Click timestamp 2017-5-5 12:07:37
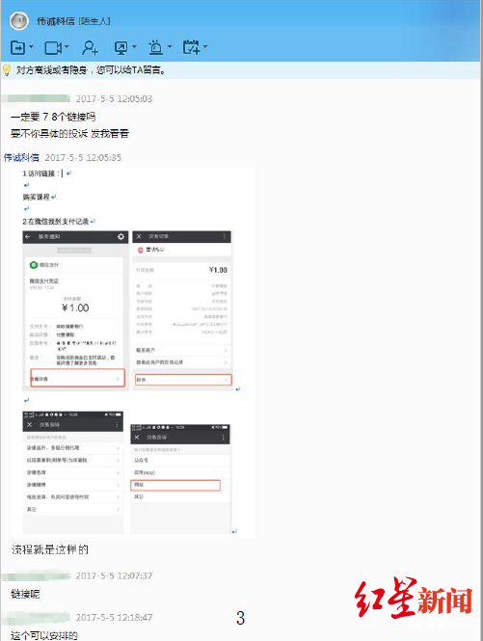The height and width of the screenshot is (641, 483). click(114, 576)
